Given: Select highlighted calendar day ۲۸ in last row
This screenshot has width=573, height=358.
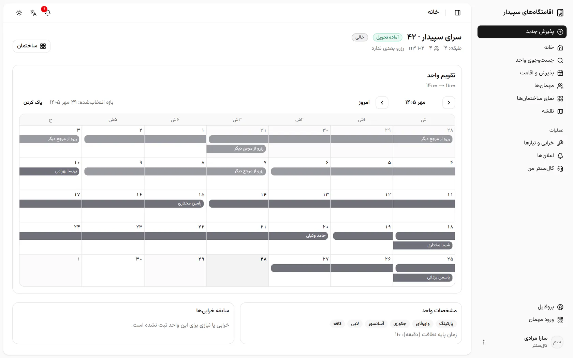Looking at the screenshot, I should click(x=237, y=270).
